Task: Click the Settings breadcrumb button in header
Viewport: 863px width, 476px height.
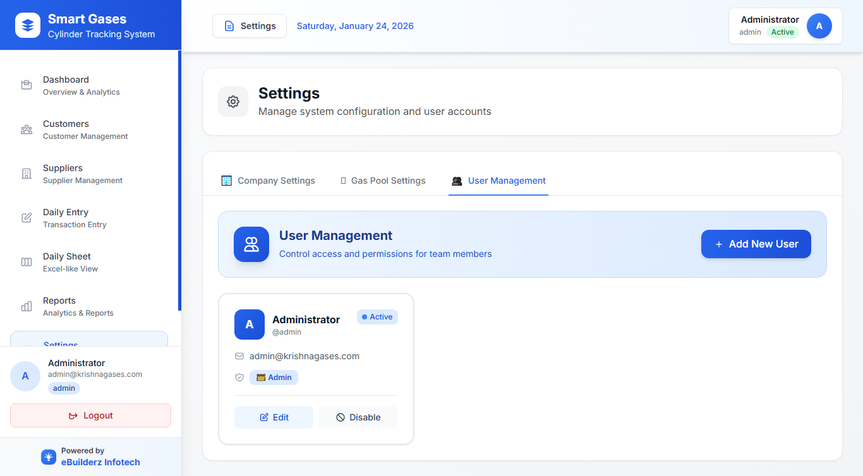Action: (x=250, y=26)
